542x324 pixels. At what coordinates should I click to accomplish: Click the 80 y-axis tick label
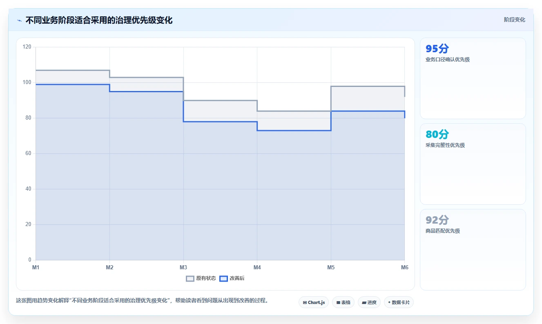coord(28,118)
